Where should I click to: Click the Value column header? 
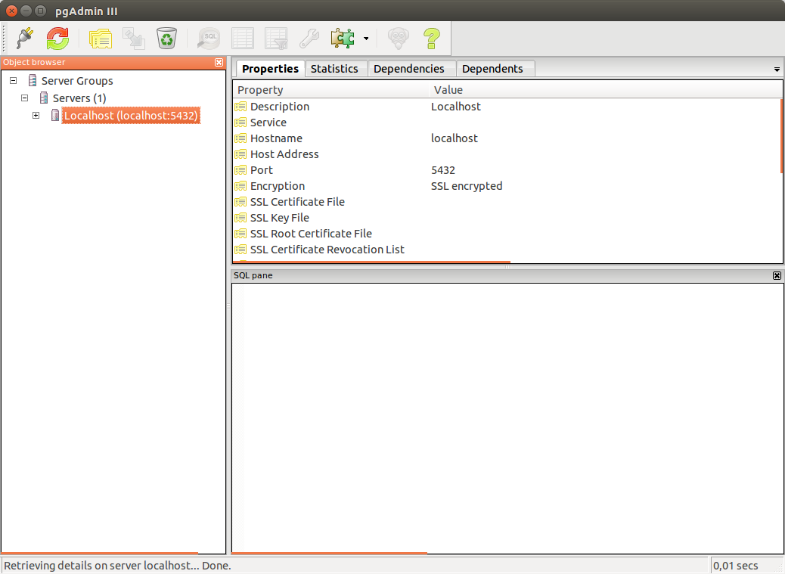[x=605, y=90]
